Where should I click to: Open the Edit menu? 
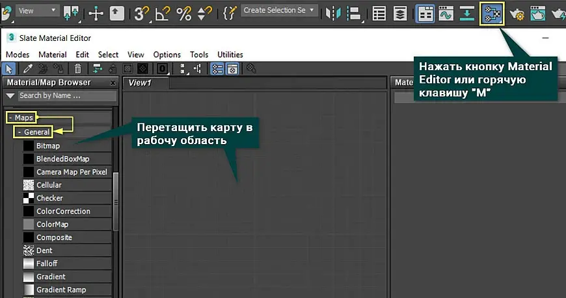click(x=83, y=55)
